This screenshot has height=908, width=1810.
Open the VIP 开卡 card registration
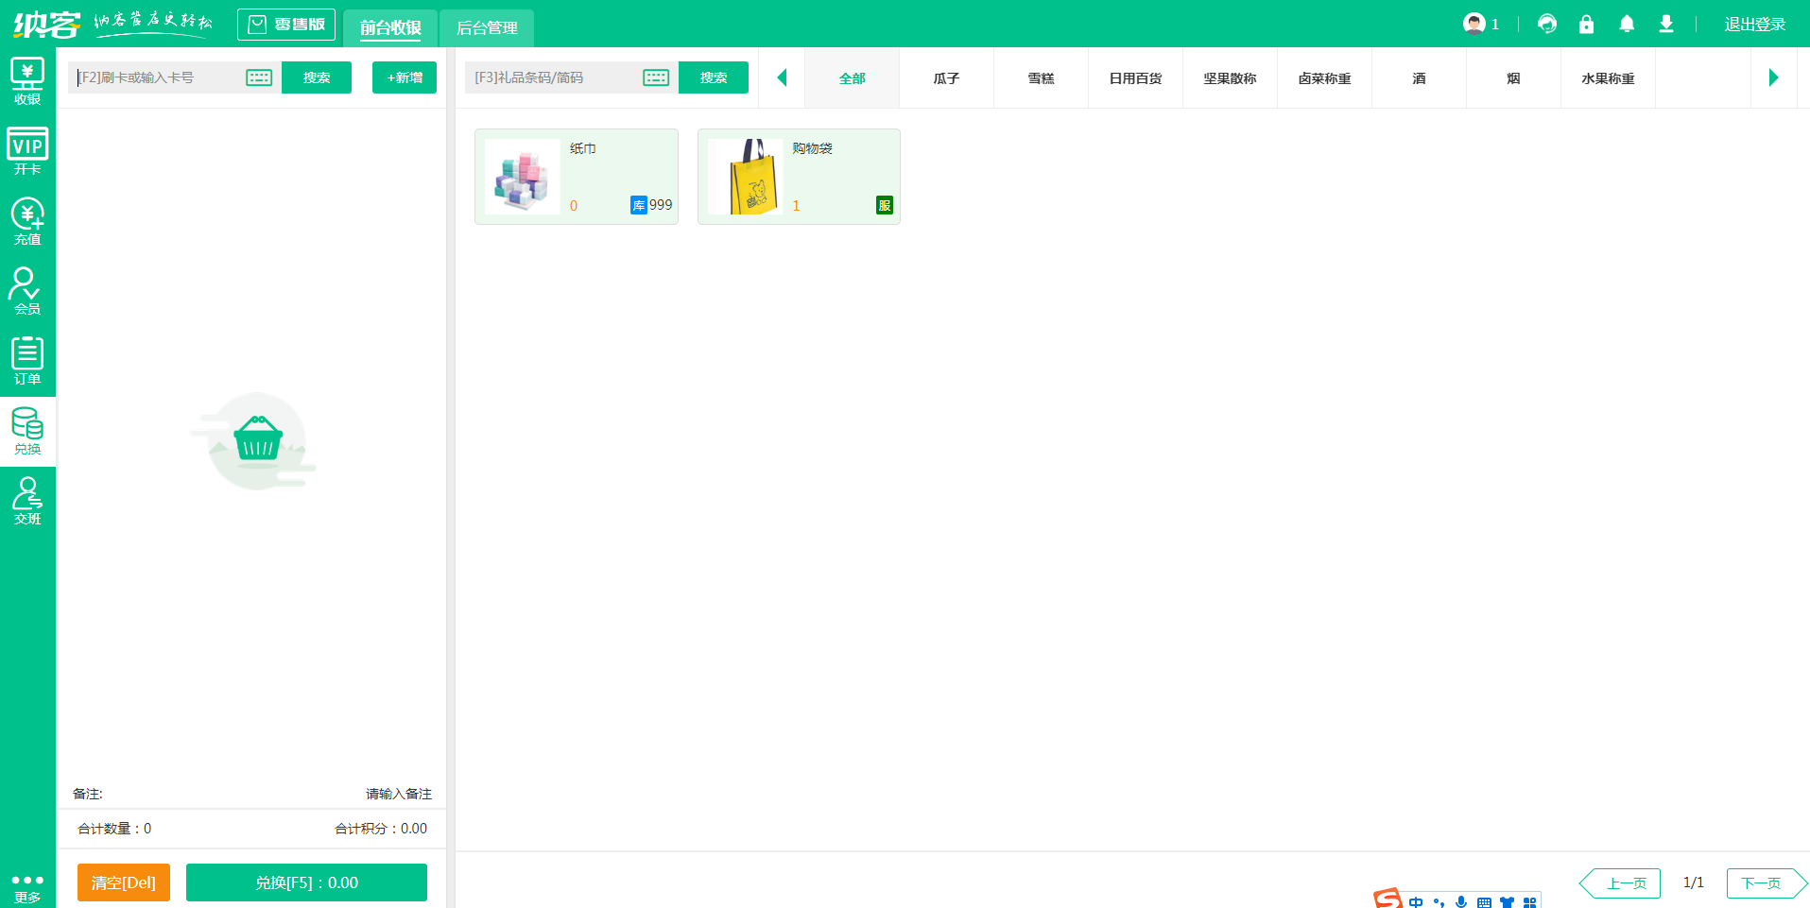(x=27, y=151)
